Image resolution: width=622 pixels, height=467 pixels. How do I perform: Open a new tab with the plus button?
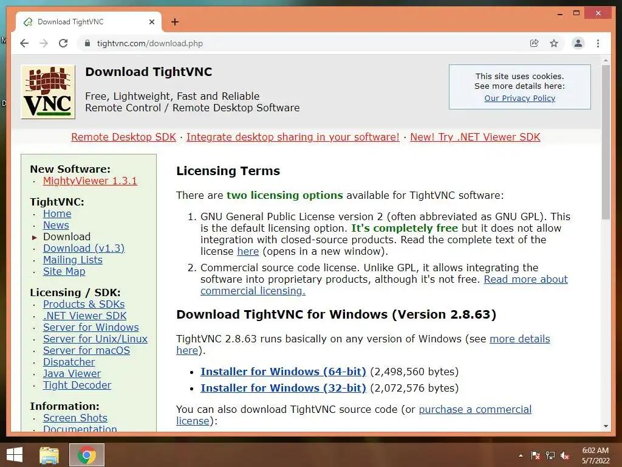[x=175, y=22]
